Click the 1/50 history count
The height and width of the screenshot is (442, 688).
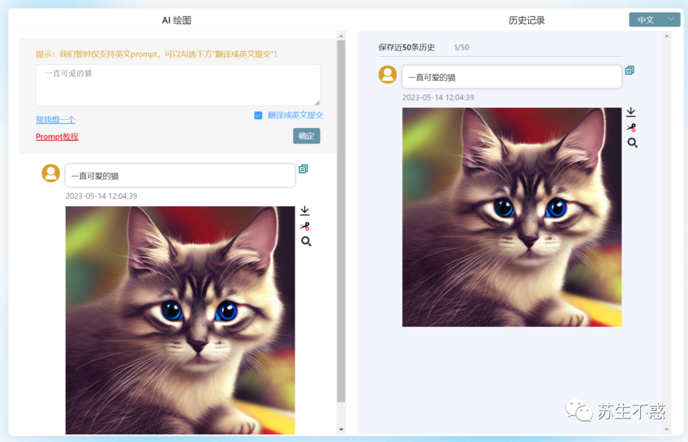tap(461, 47)
